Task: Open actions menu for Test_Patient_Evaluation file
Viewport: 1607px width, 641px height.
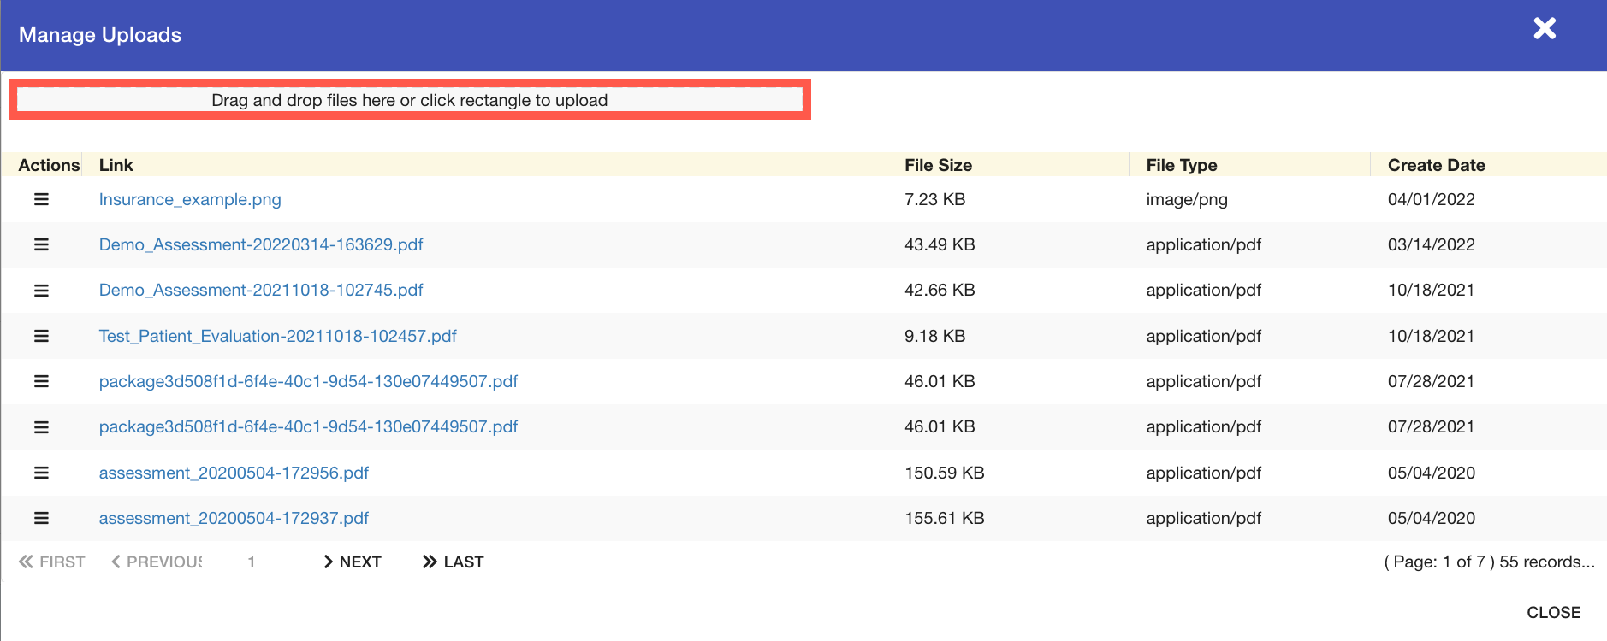Action: pyautogui.click(x=41, y=336)
